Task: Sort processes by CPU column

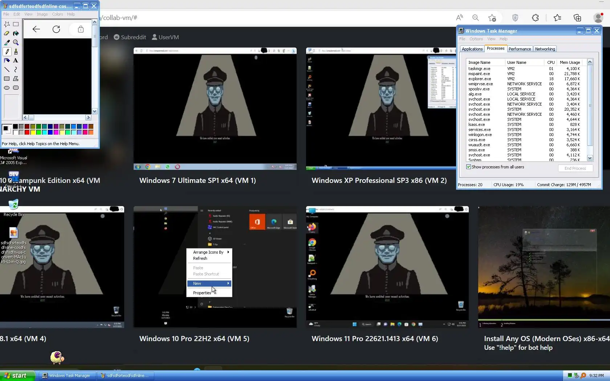Action: point(551,62)
